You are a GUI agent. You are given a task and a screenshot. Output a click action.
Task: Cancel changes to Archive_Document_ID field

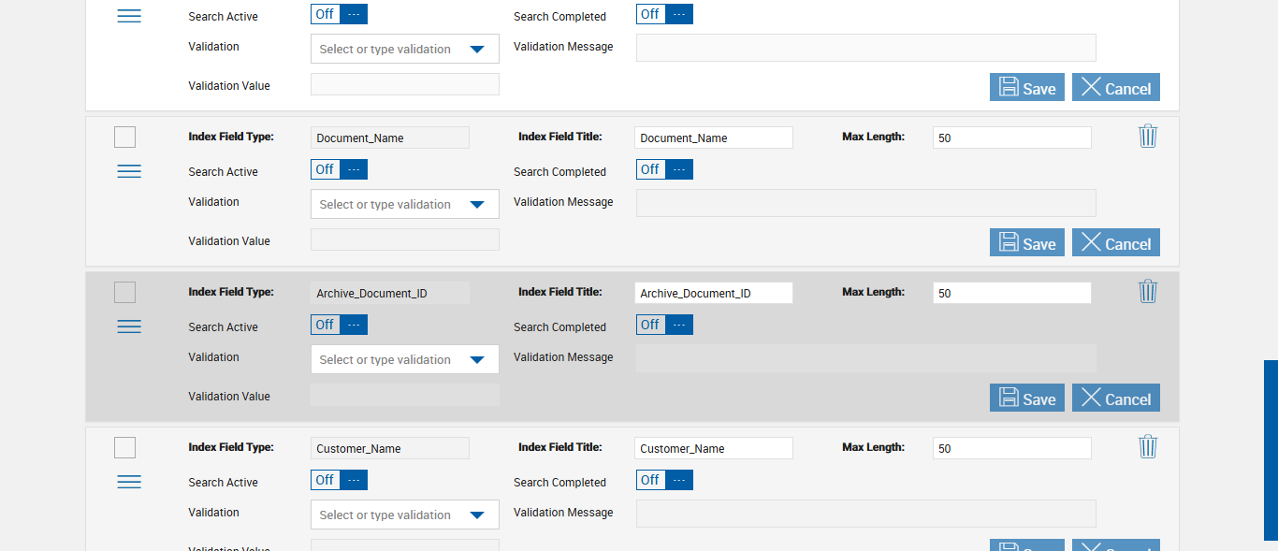[x=1115, y=399]
